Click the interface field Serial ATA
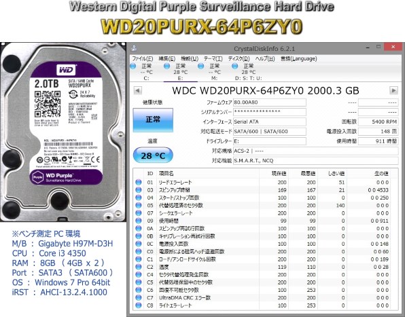 tap(269, 122)
